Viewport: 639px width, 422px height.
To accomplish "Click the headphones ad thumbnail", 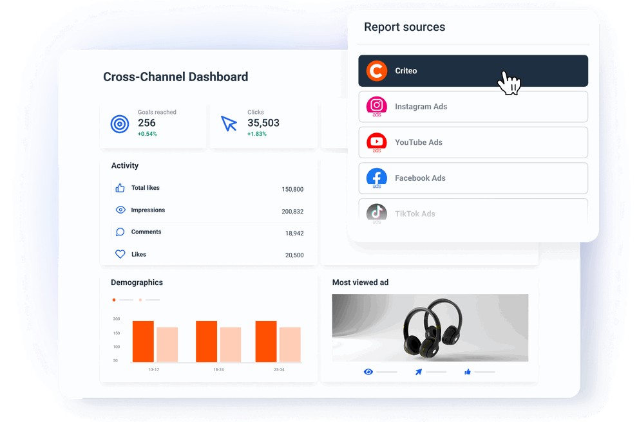I will [430, 327].
